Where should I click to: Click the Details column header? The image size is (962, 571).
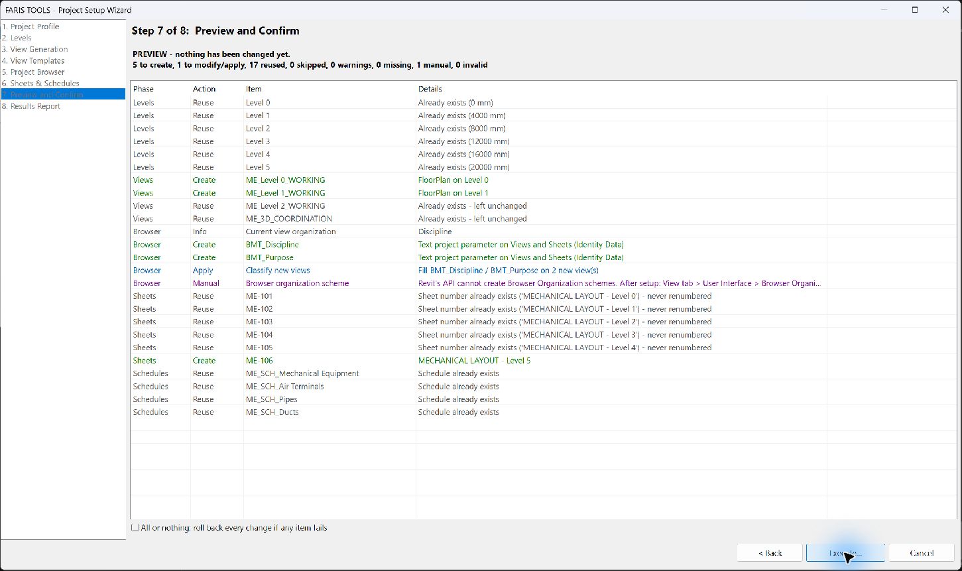(430, 89)
